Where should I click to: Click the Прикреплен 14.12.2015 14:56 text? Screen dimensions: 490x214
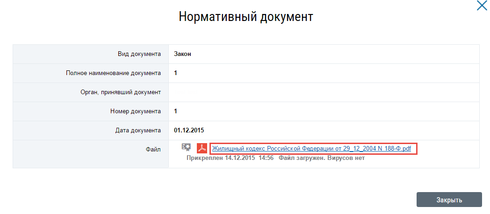[230, 158]
